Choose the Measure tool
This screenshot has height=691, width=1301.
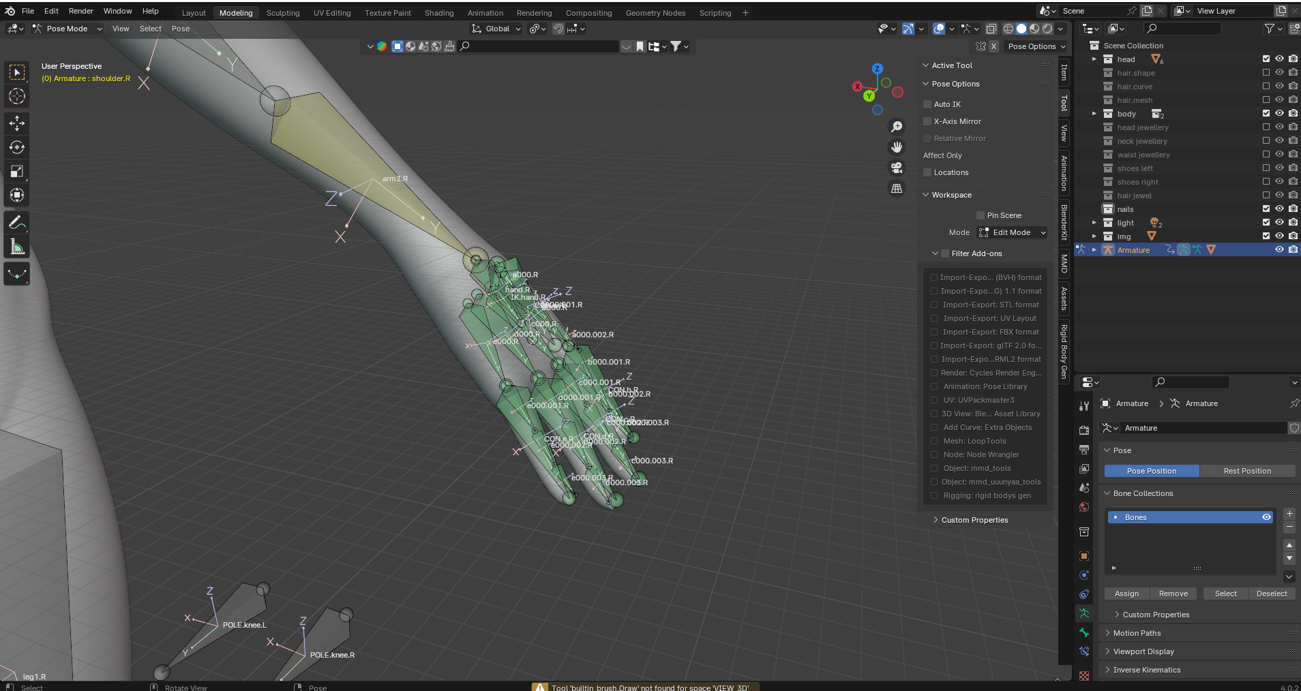pos(17,247)
